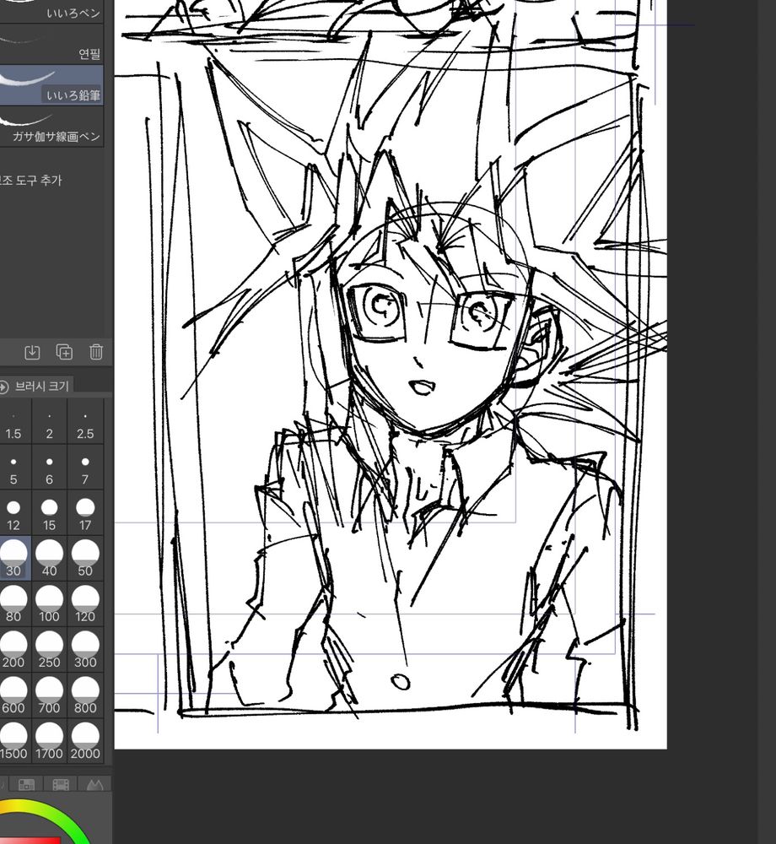Set brush size to 2.5
The image size is (776, 844).
pyautogui.click(x=85, y=421)
